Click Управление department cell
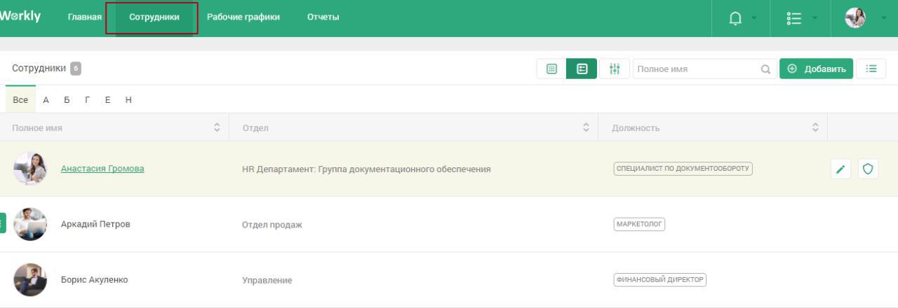Viewport: 898px width, 308px height. tap(267, 281)
